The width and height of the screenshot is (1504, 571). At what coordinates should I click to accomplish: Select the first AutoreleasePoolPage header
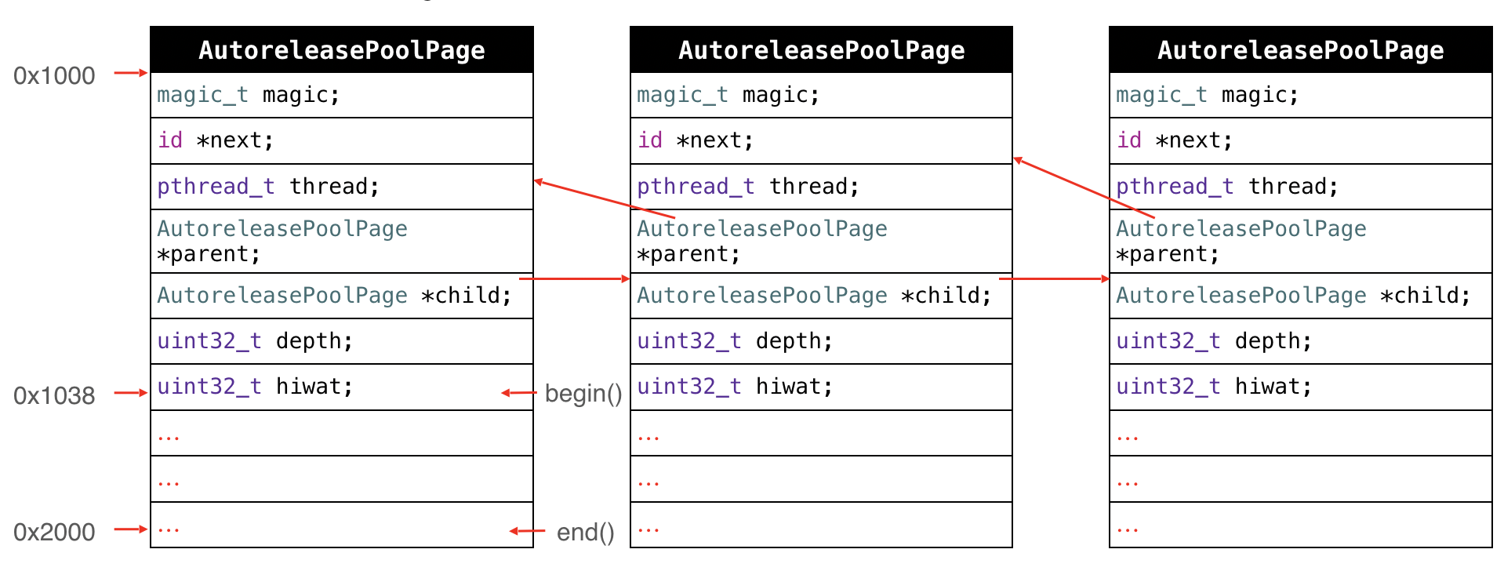point(342,50)
